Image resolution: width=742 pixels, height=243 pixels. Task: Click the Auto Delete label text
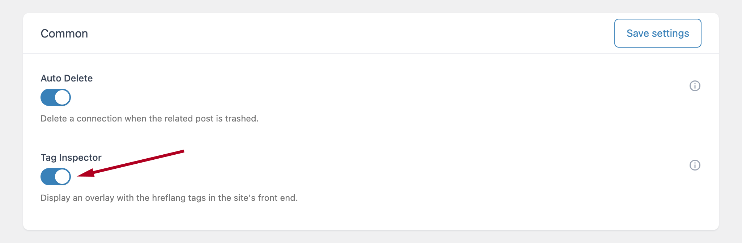(67, 78)
